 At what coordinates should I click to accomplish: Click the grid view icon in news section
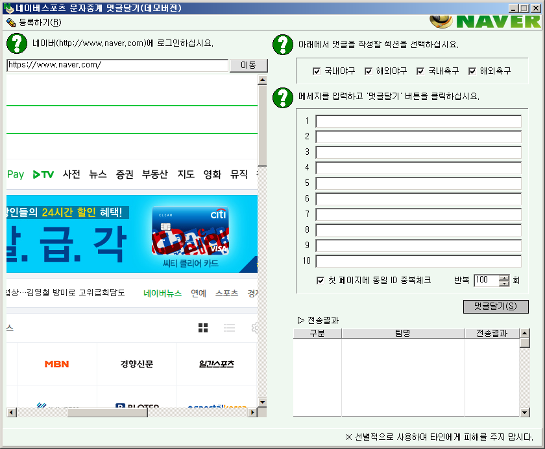(203, 328)
